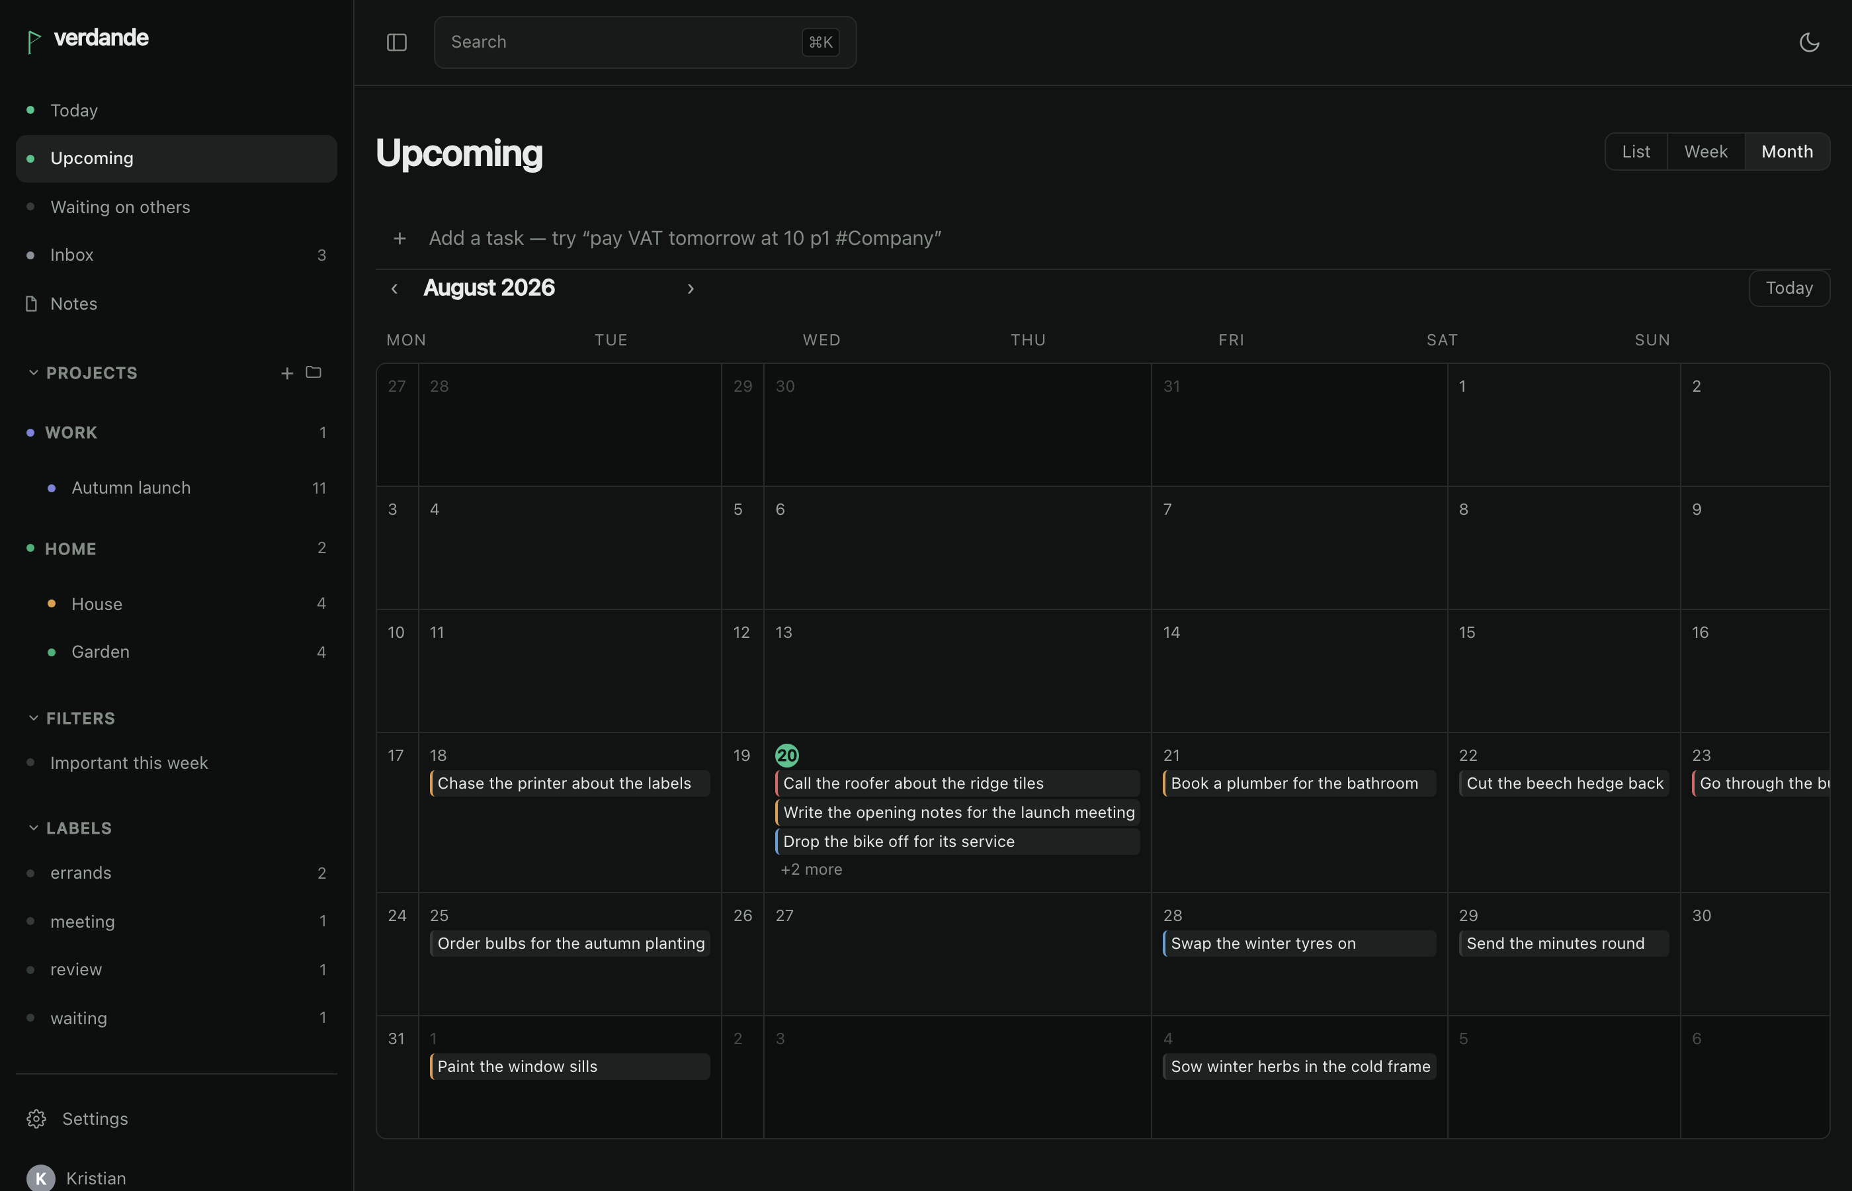
Task: Open Upcoming in the sidebar
Action: tap(176, 159)
